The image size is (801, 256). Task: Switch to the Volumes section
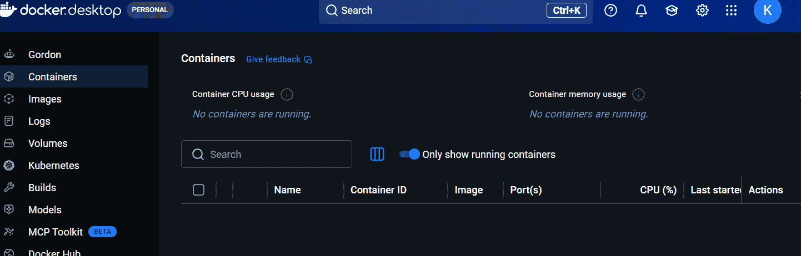pos(74,143)
